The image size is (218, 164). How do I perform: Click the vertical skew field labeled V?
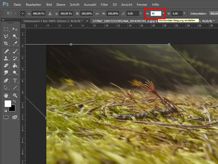pyautogui.click(x=177, y=13)
